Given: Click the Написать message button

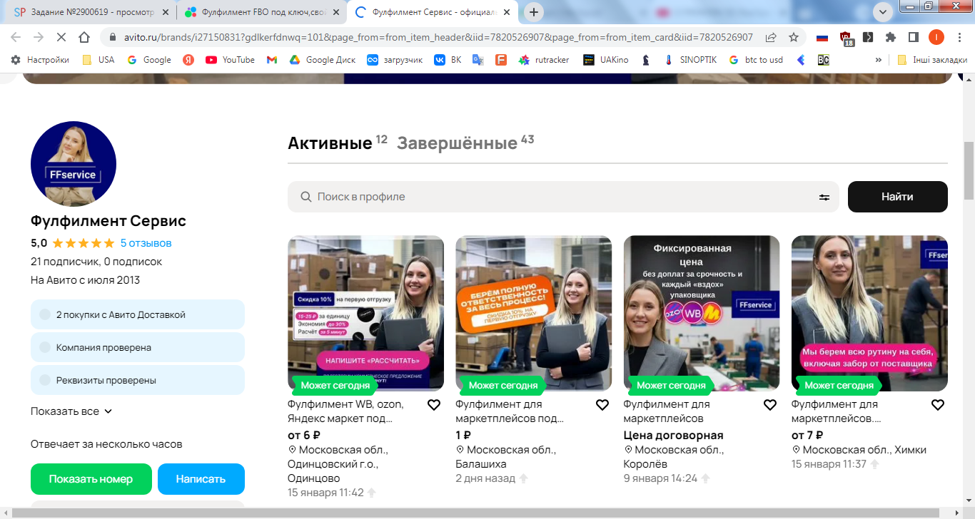Looking at the screenshot, I should click(x=201, y=479).
